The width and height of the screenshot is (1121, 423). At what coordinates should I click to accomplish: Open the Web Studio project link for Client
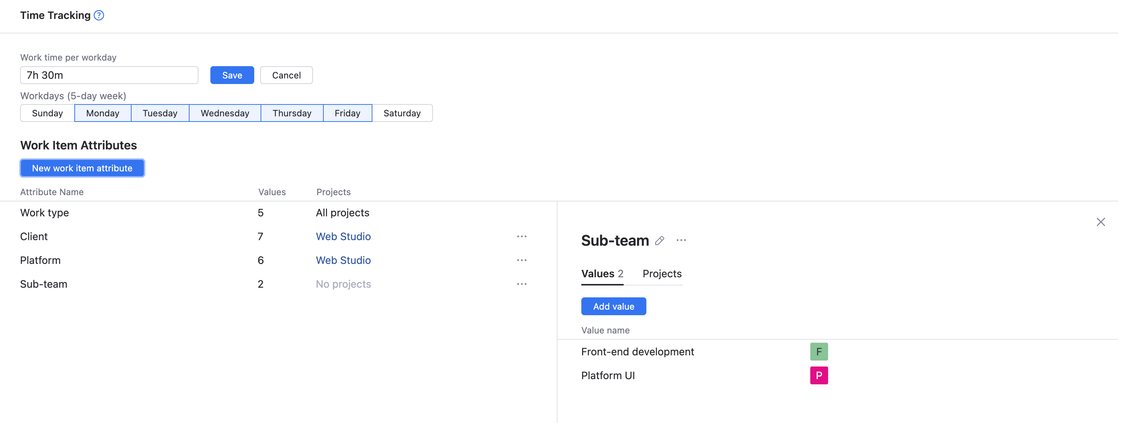tap(343, 236)
